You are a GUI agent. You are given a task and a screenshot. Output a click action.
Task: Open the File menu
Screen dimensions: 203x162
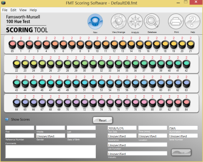click(x=5, y=10)
